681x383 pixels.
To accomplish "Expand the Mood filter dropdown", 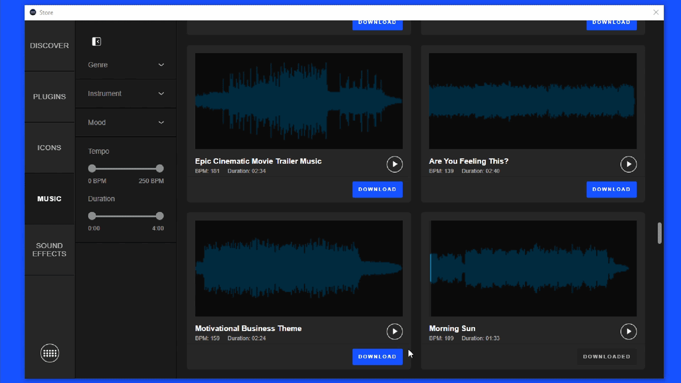I will (x=126, y=122).
